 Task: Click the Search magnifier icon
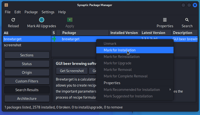(187, 20)
